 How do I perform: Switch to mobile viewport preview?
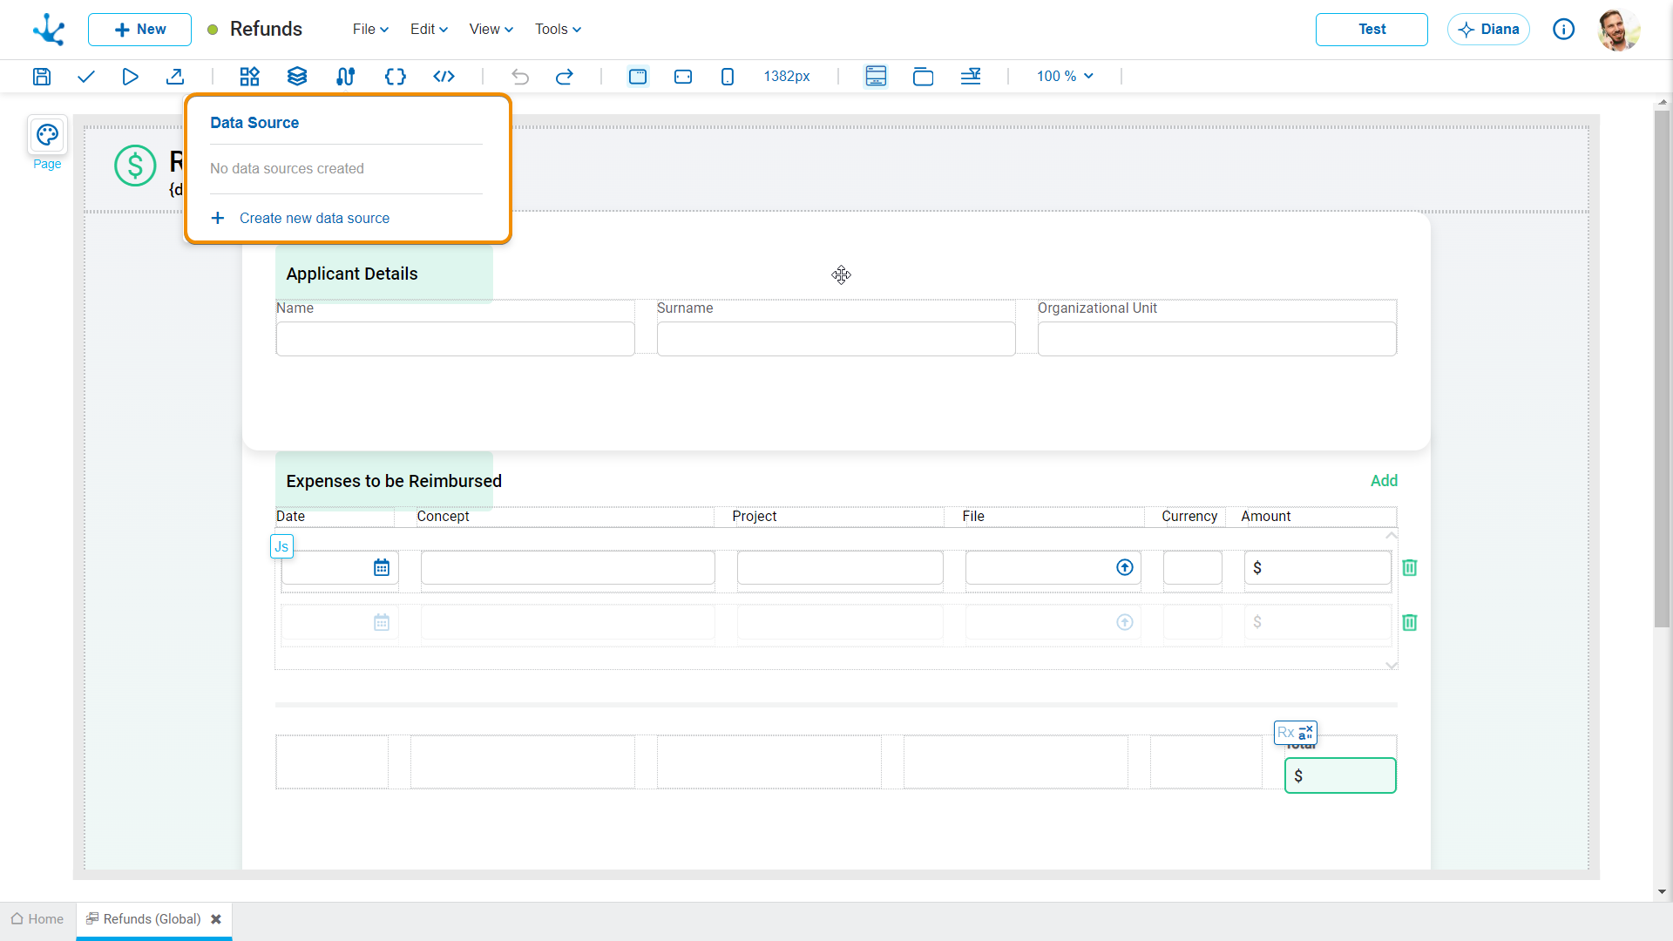[728, 77]
